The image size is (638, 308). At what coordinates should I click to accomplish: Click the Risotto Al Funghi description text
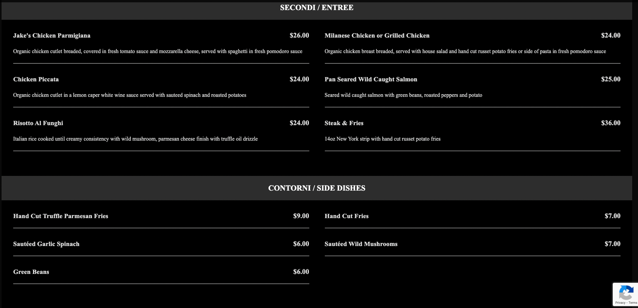pyautogui.click(x=135, y=139)
